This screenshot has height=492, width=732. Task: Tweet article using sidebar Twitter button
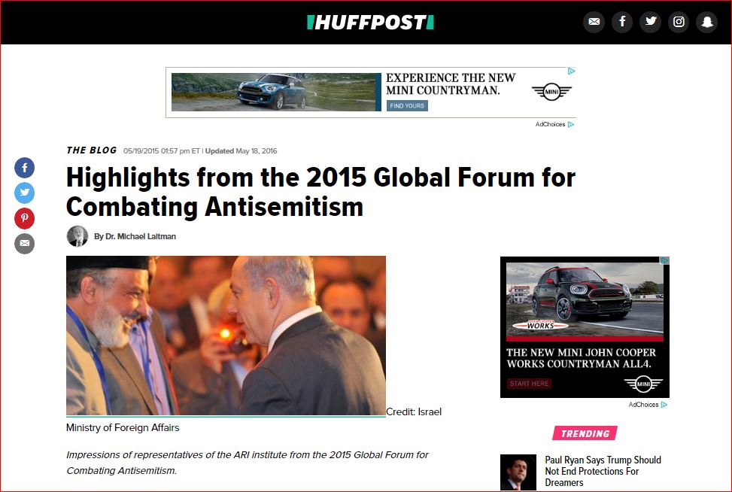[24, 193]
